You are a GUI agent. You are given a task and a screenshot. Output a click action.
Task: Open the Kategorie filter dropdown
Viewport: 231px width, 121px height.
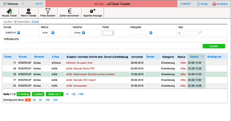tap(142, 33)
